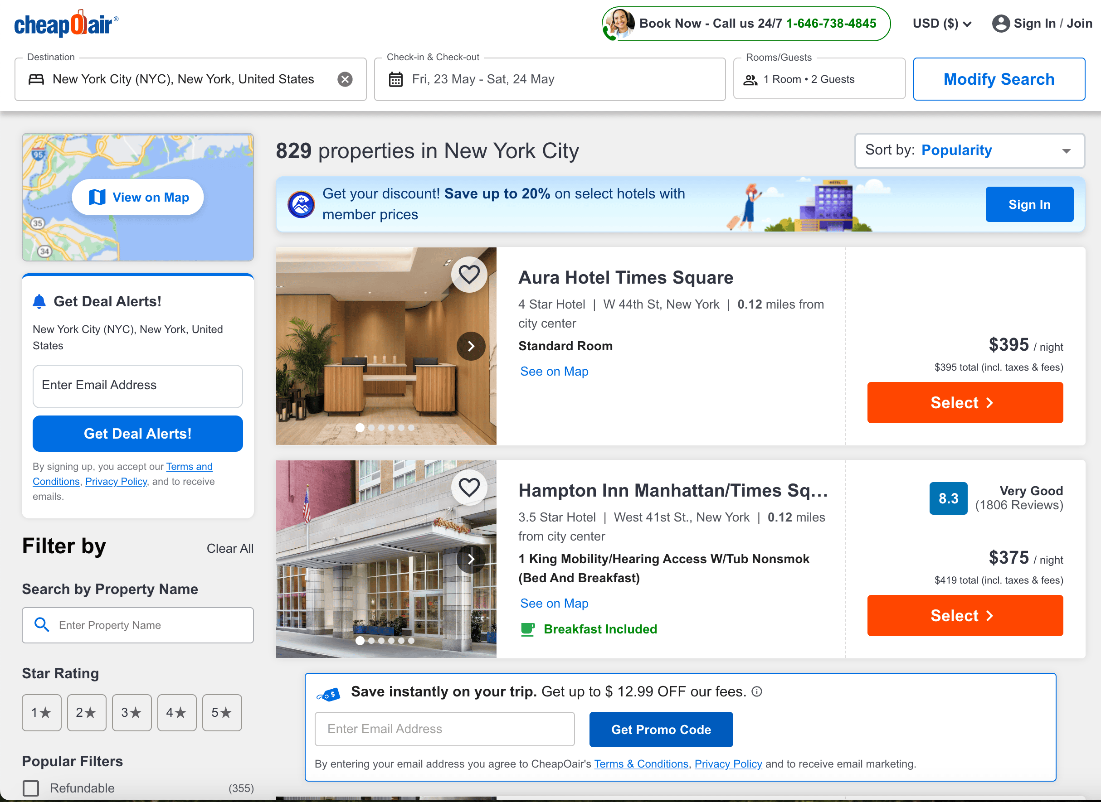Clear the destination with the X icon

coord(345,79)
